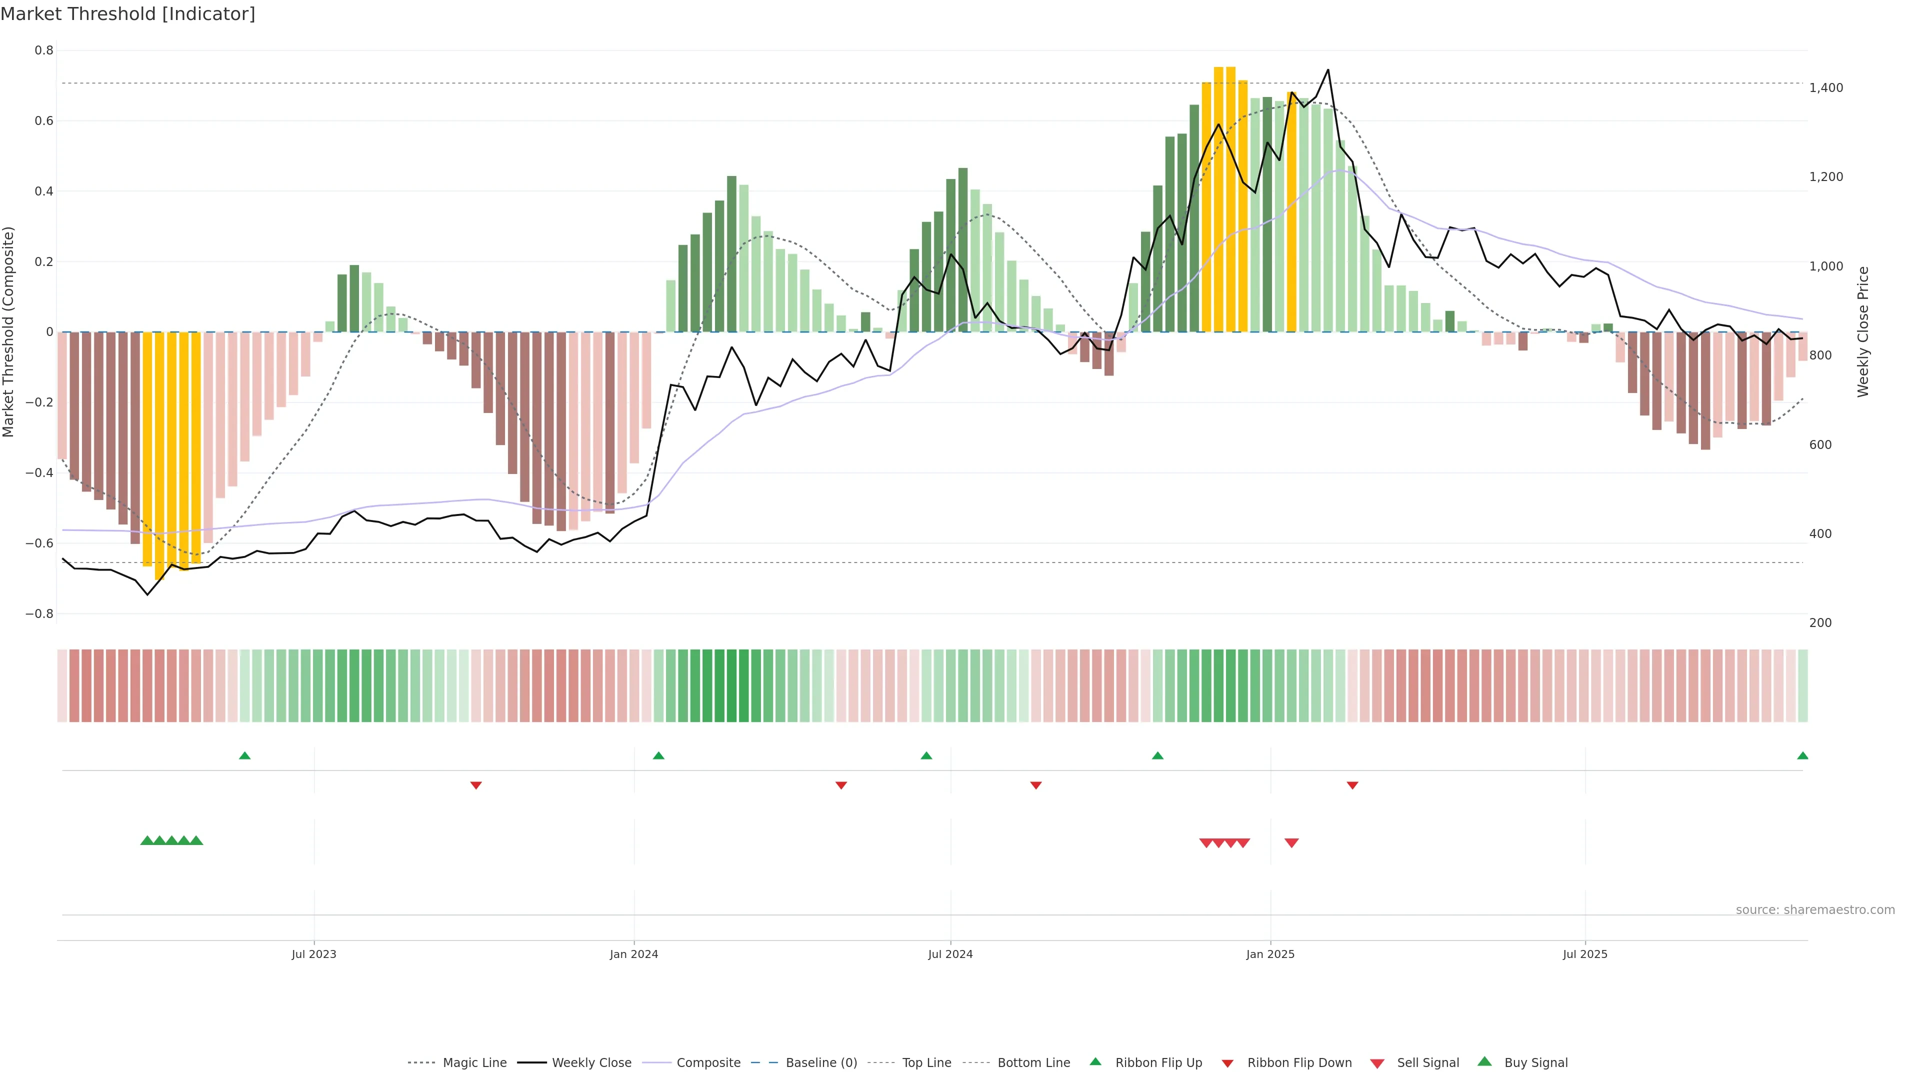Toggle the Weekly Close legend entry
The width and height of the screenshot is (1920, 1080).
tap(591, 1063)
